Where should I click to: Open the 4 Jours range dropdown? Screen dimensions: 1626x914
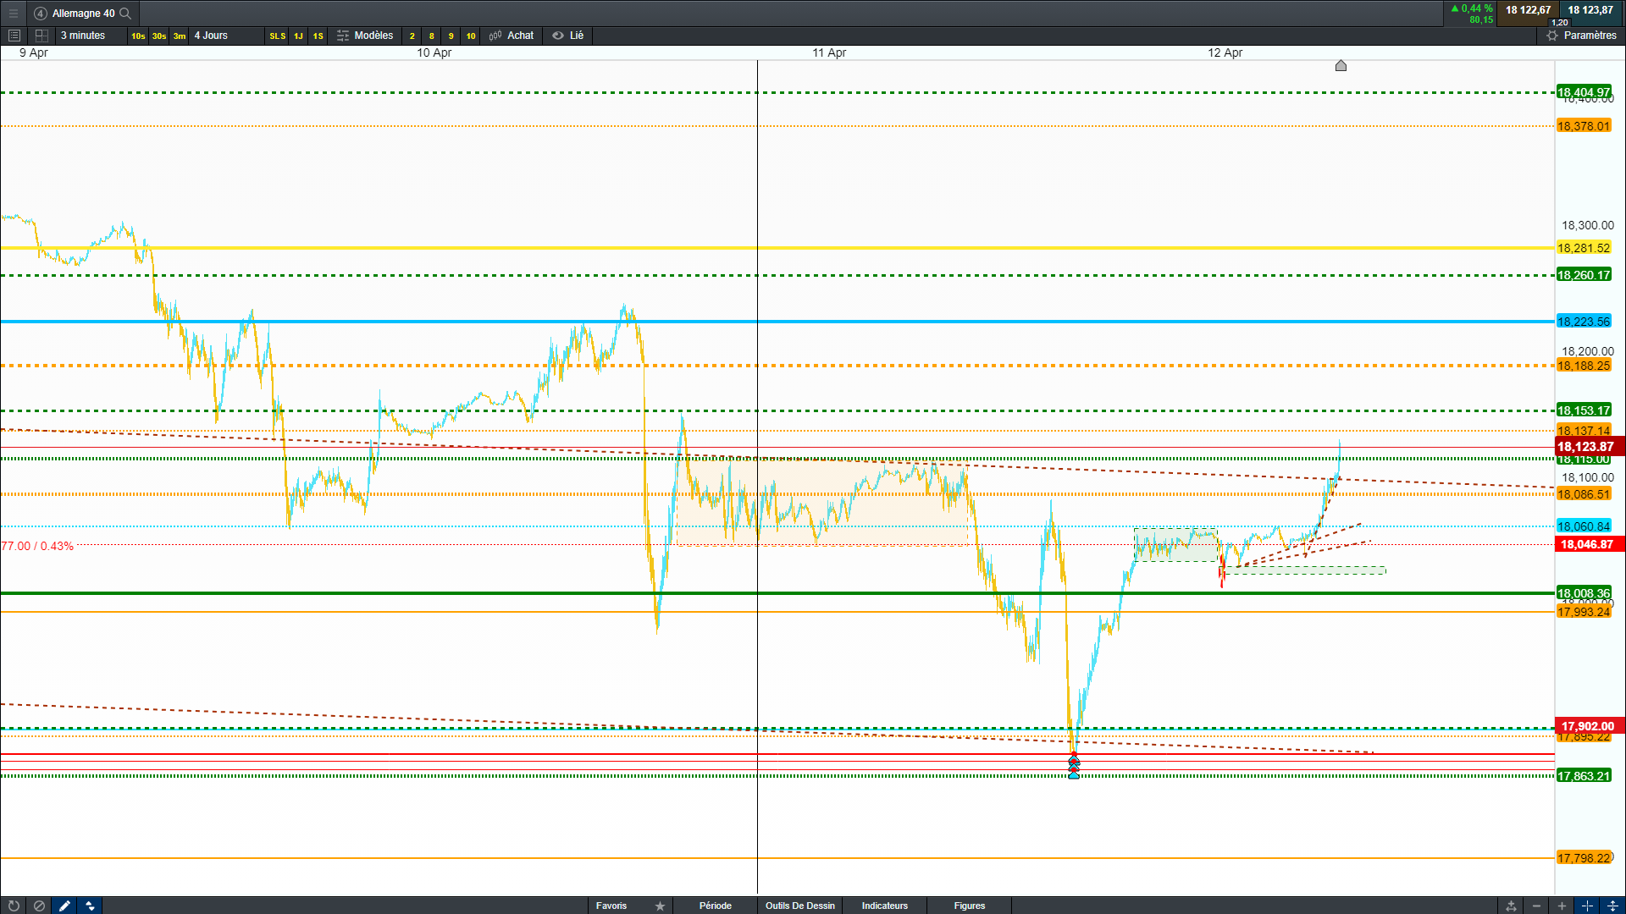tap(211, 36)
